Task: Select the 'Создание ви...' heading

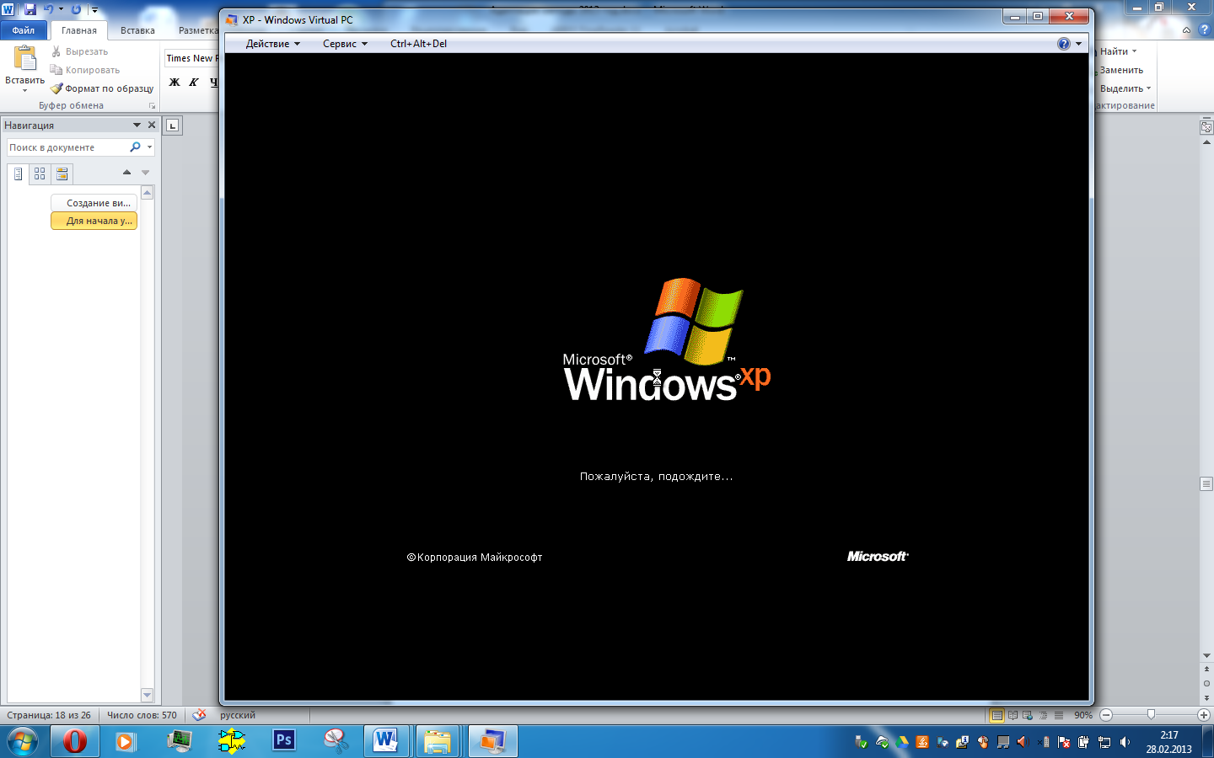Action: (x=94, y=203)
